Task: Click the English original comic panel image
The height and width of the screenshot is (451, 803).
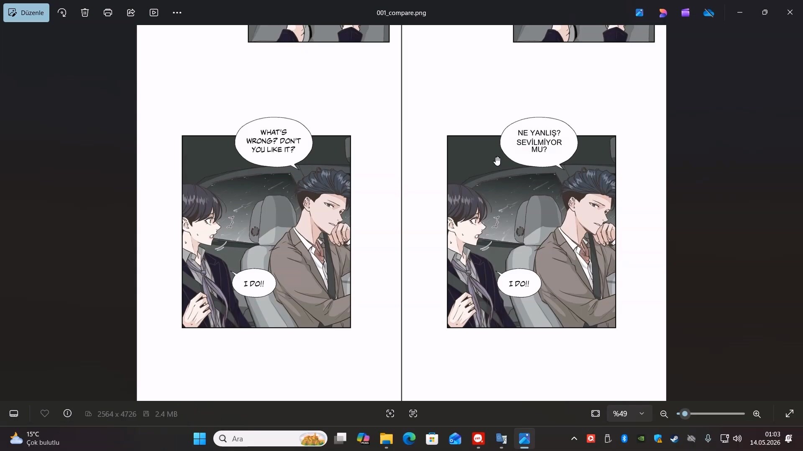Action: tap(266, 232)
